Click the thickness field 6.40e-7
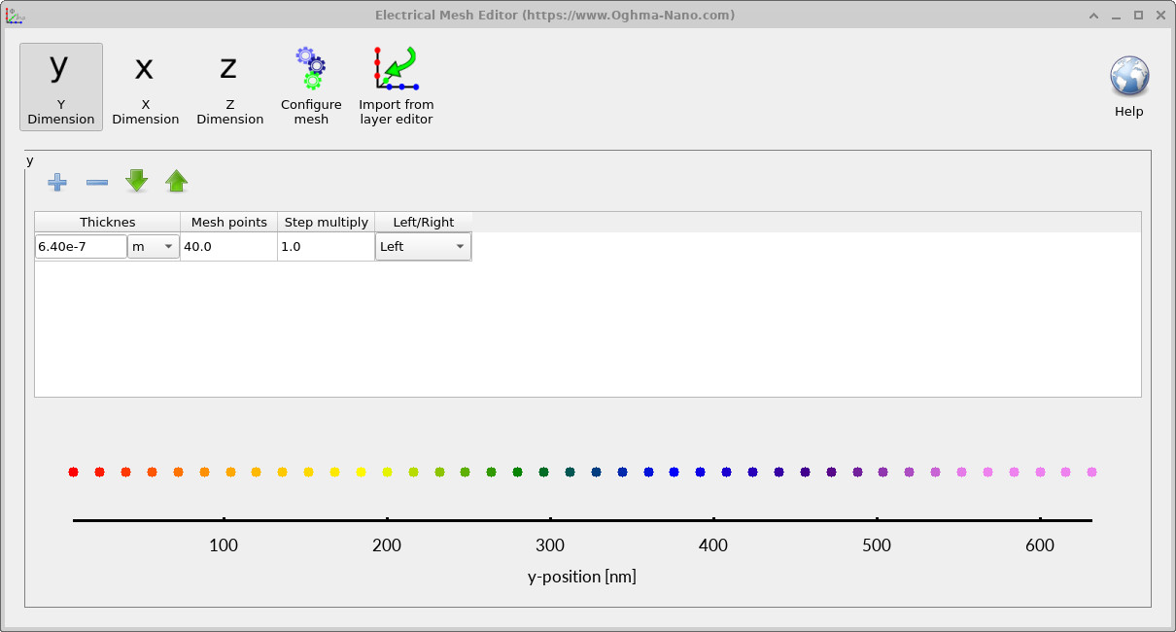1176x632 pixels. tap(82, 247)
